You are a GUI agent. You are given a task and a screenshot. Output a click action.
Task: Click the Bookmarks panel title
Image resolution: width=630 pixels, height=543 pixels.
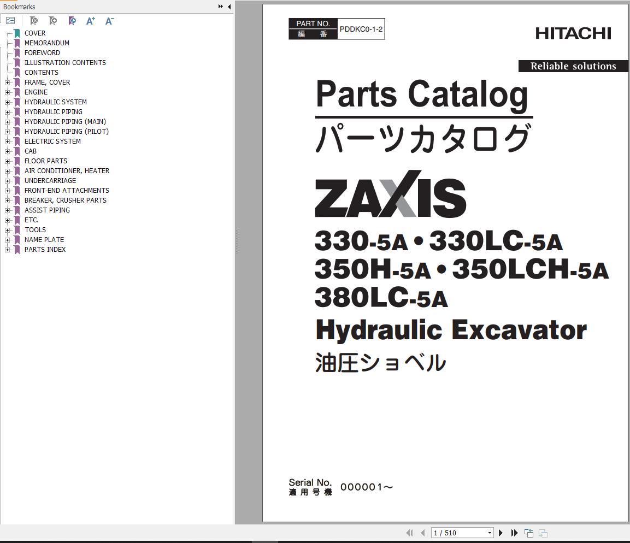pos(19,7)
